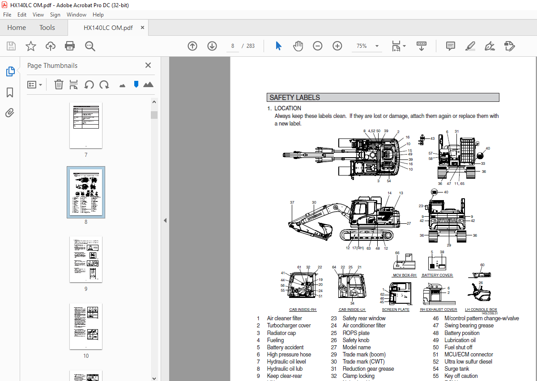This screenshot has height=381, width=537.
Task: Open the Edit menu
Action: pyautogui.click(x=22, y=15)
